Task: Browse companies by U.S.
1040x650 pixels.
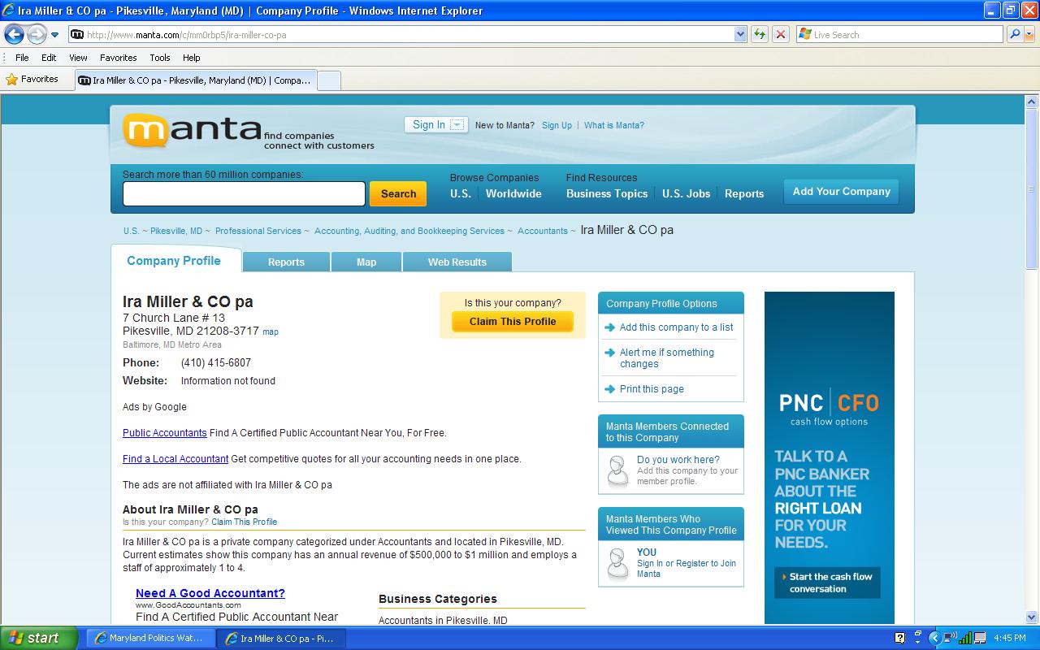Action: click(x=461, y=193)
